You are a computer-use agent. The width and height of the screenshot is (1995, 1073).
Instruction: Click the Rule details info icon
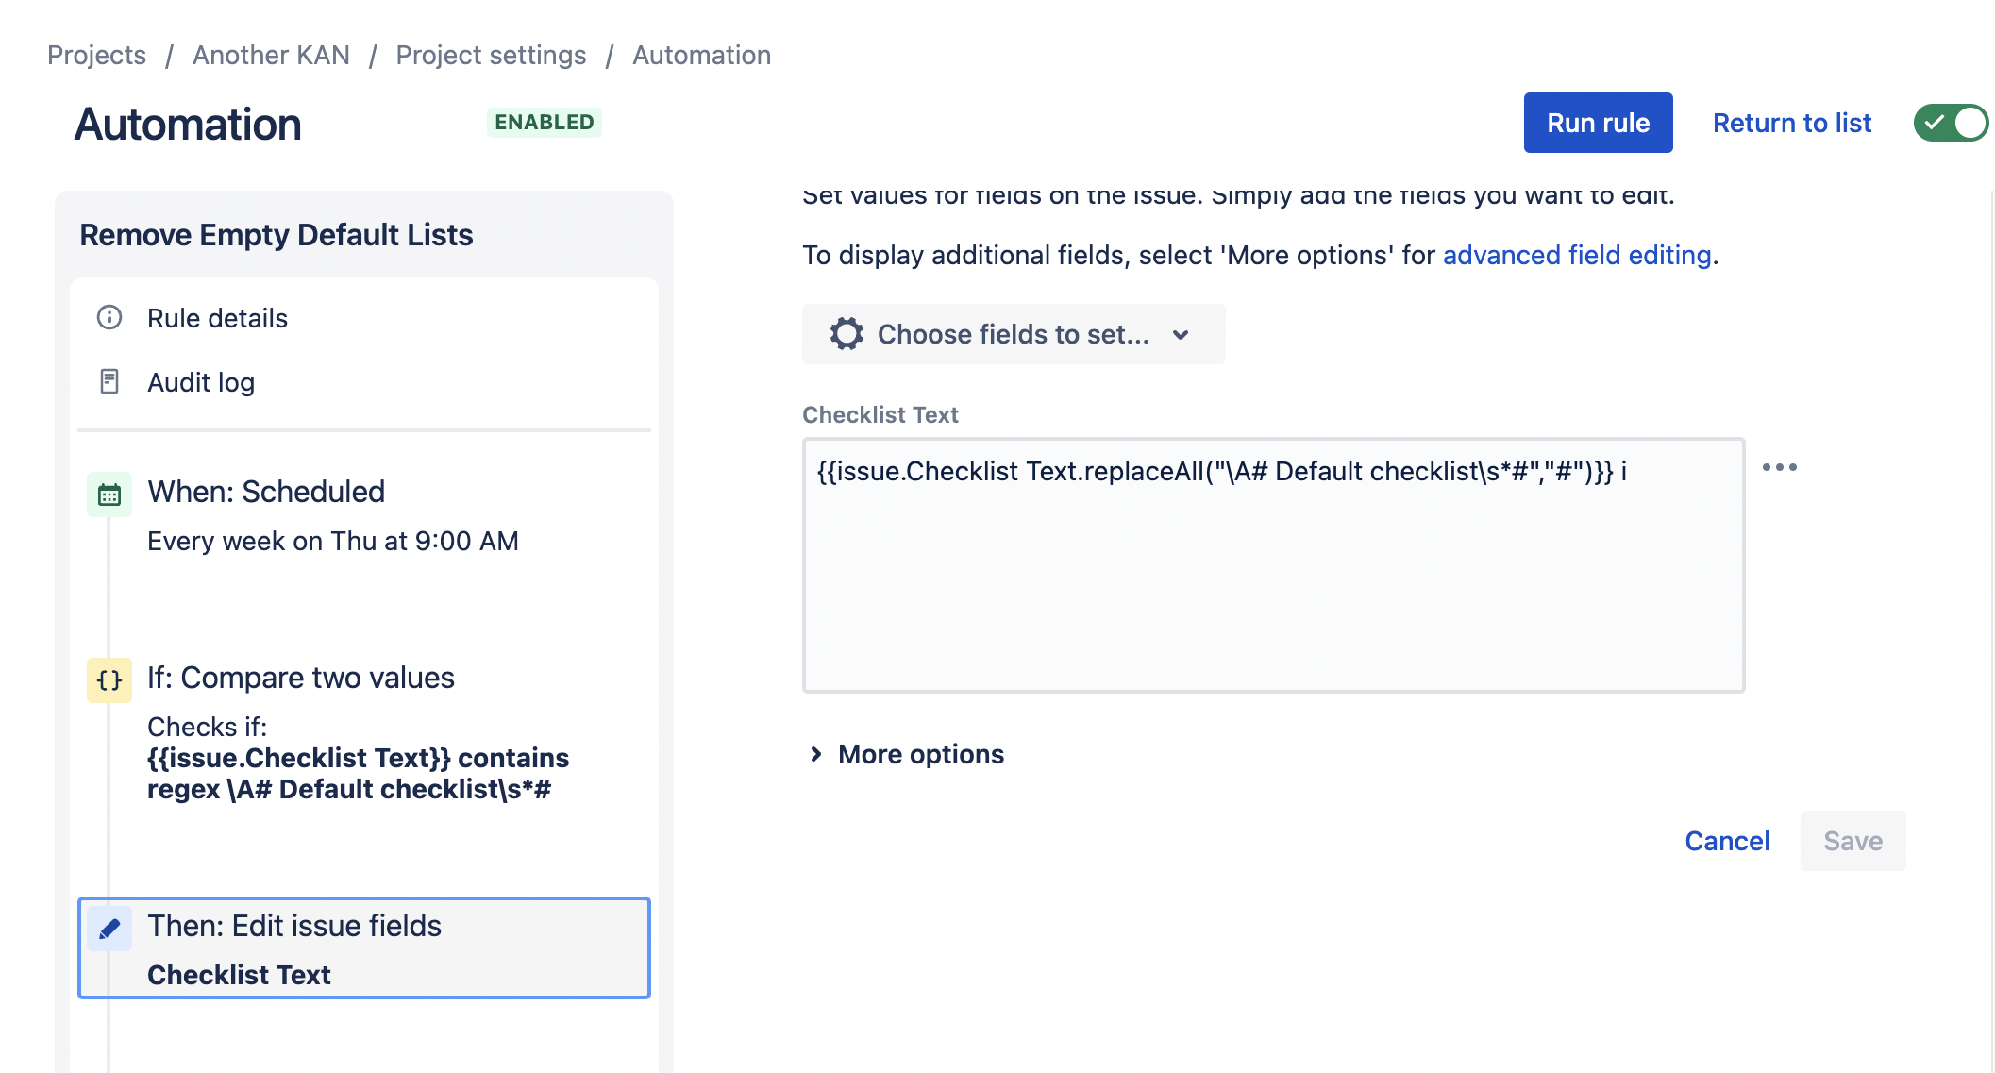tap(109, 318)
